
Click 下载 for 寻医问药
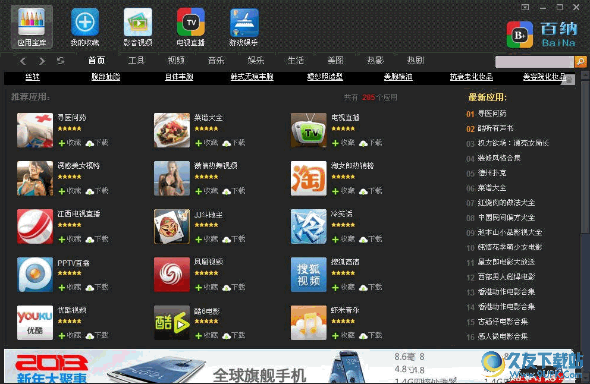click(x=97, y=143)
